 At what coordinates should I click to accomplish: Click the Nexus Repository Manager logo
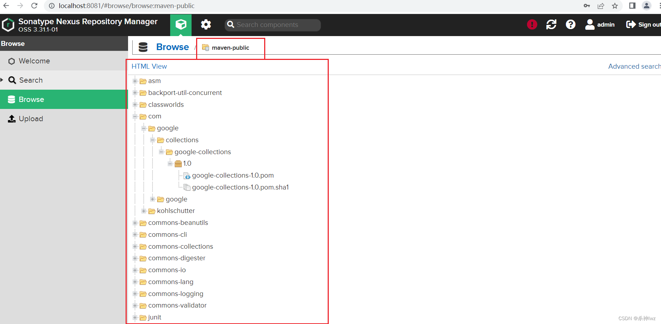8,25
